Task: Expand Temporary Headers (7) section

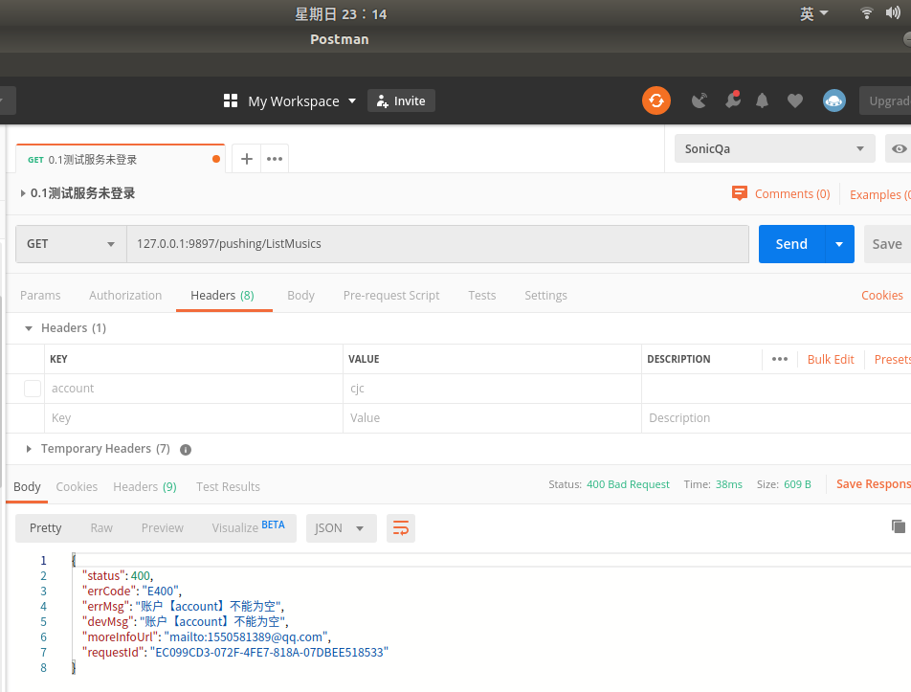Action: pyautogui.click(x=29, y=449)
